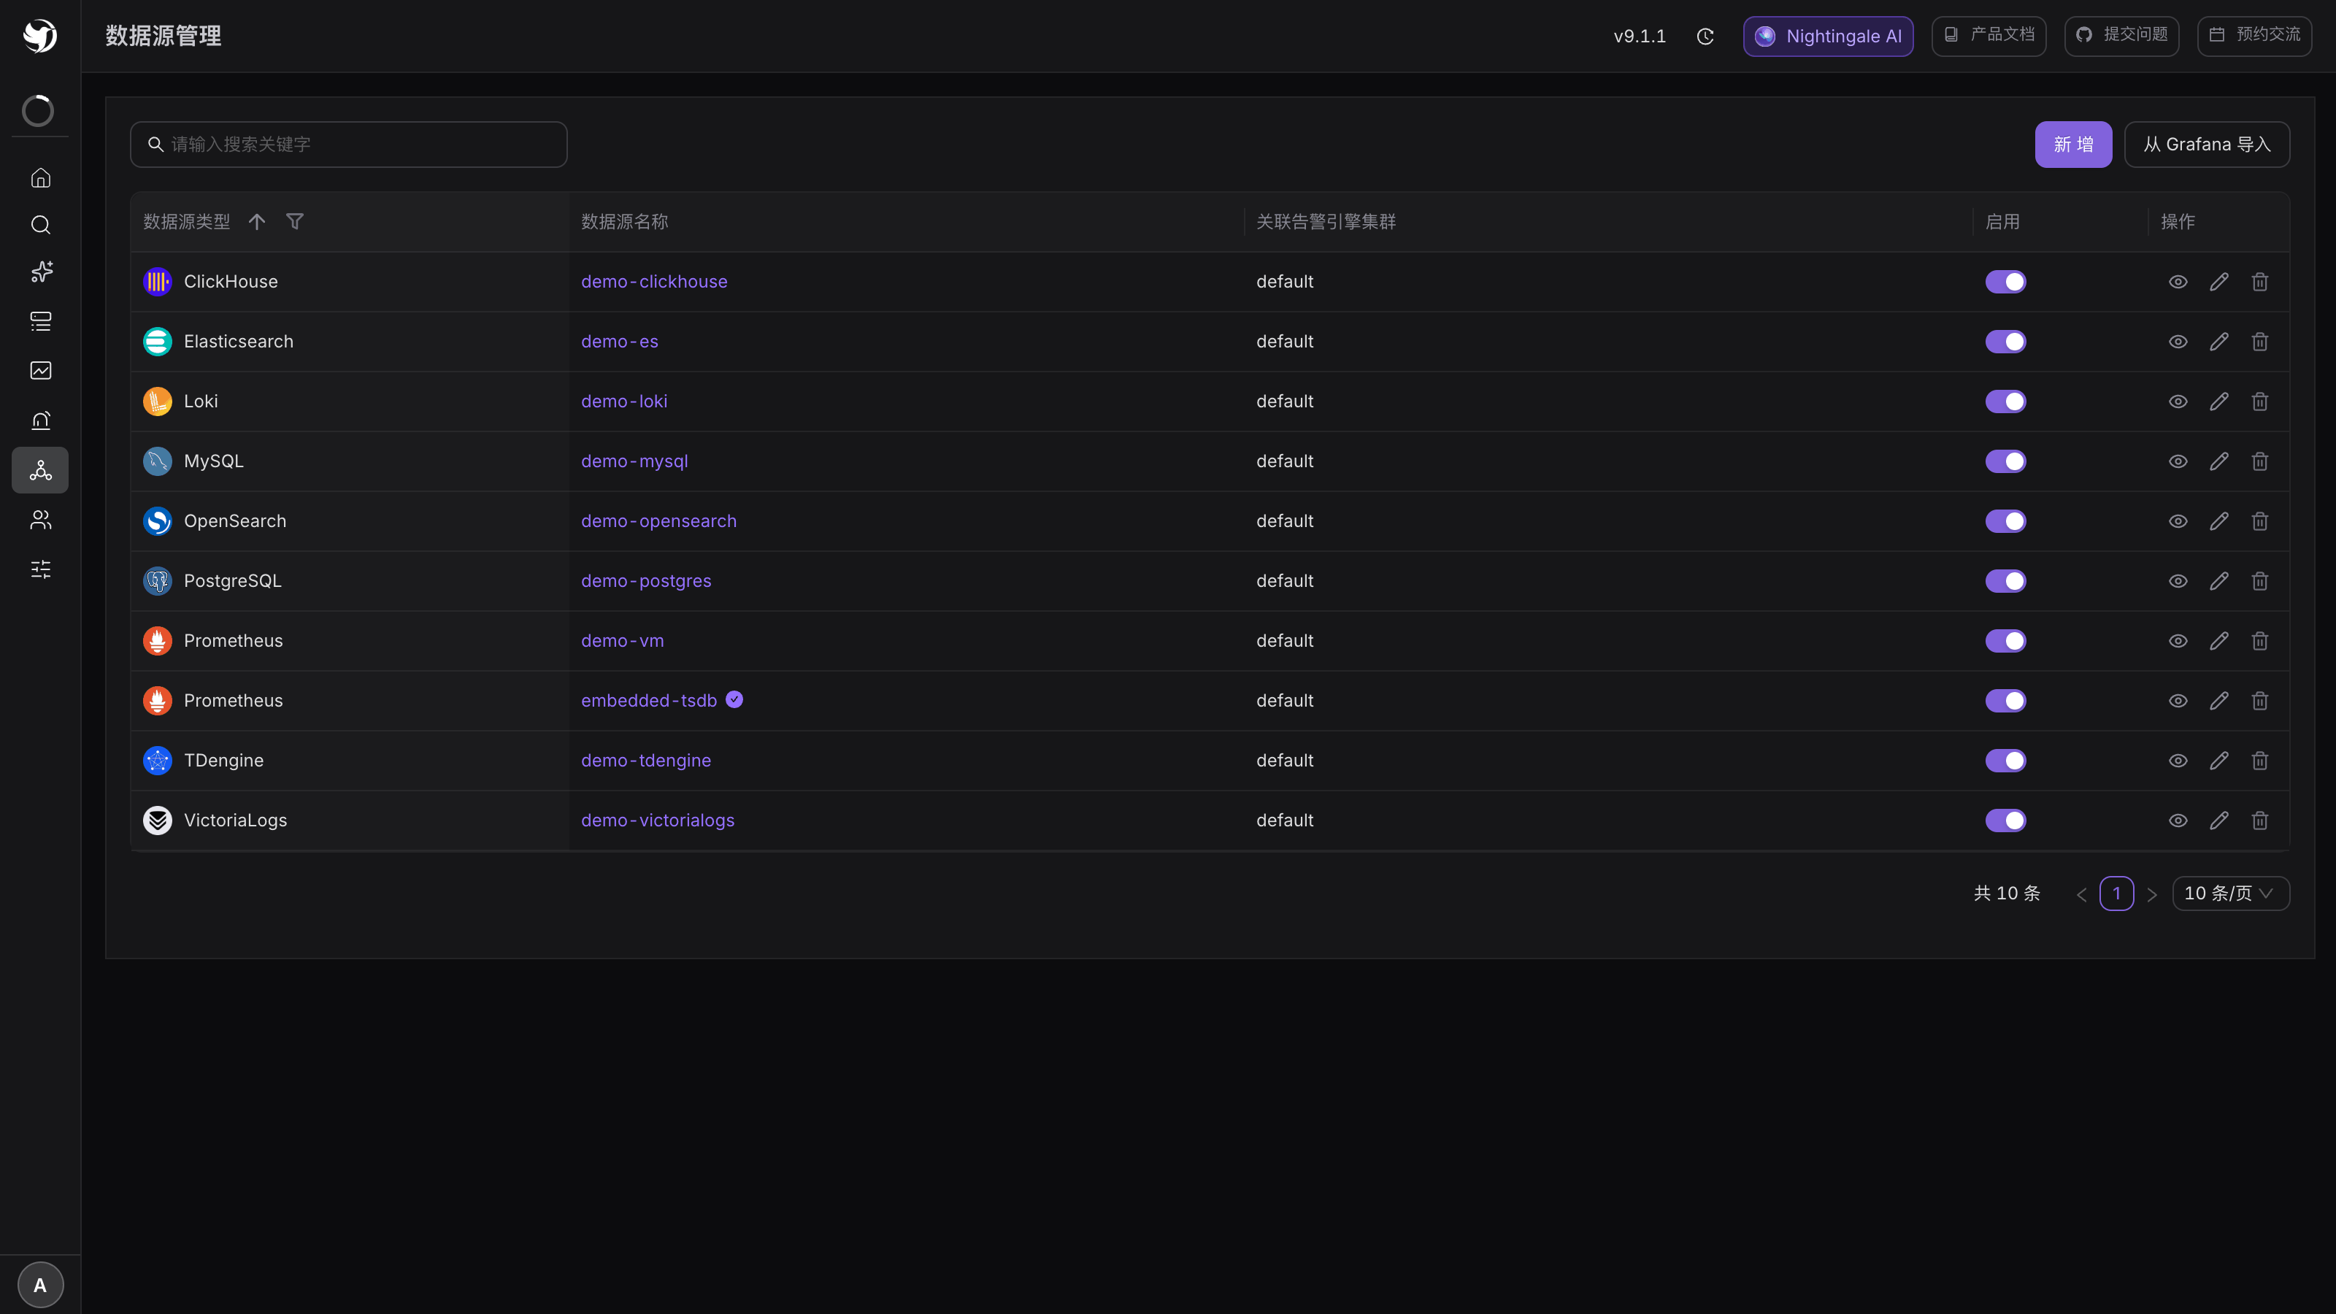Viewport: 2336px width, 1314px height.
Task: Open the user avatar A
Action: [41, 1285]
